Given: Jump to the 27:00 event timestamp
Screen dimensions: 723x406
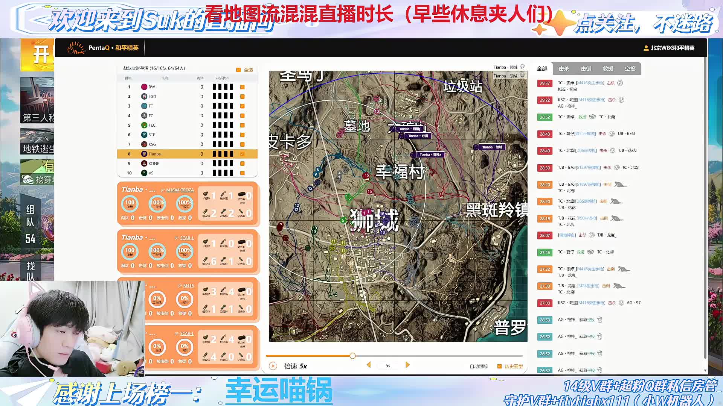Looking at the screenshot, I should 545,303.
